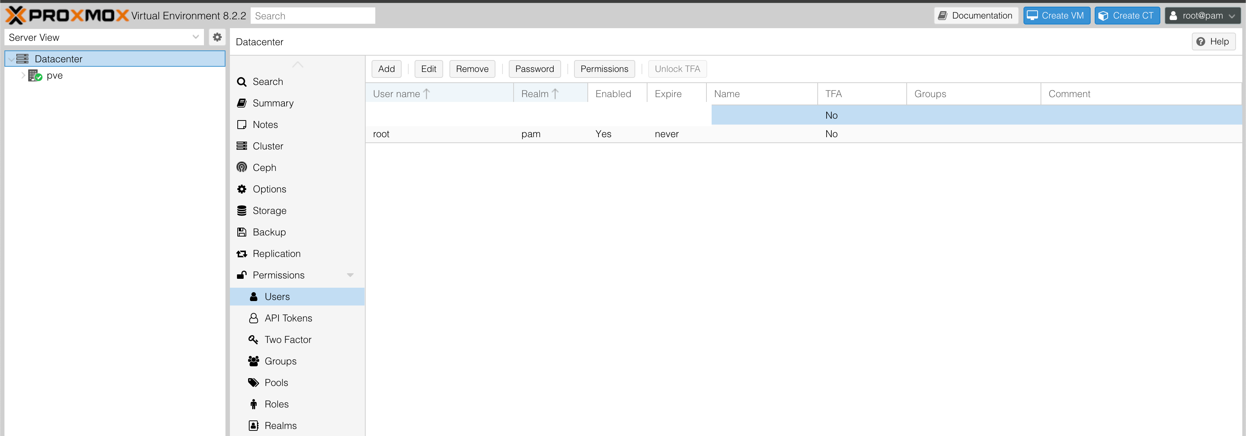This screenshot has height=436, width=1246.
Task: Go to the Groups permissions section
Action: tap(280, 361)
